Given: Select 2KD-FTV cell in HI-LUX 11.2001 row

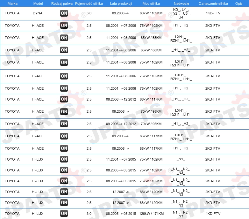Looking at the screenshot, I should [x=213, y=159].
